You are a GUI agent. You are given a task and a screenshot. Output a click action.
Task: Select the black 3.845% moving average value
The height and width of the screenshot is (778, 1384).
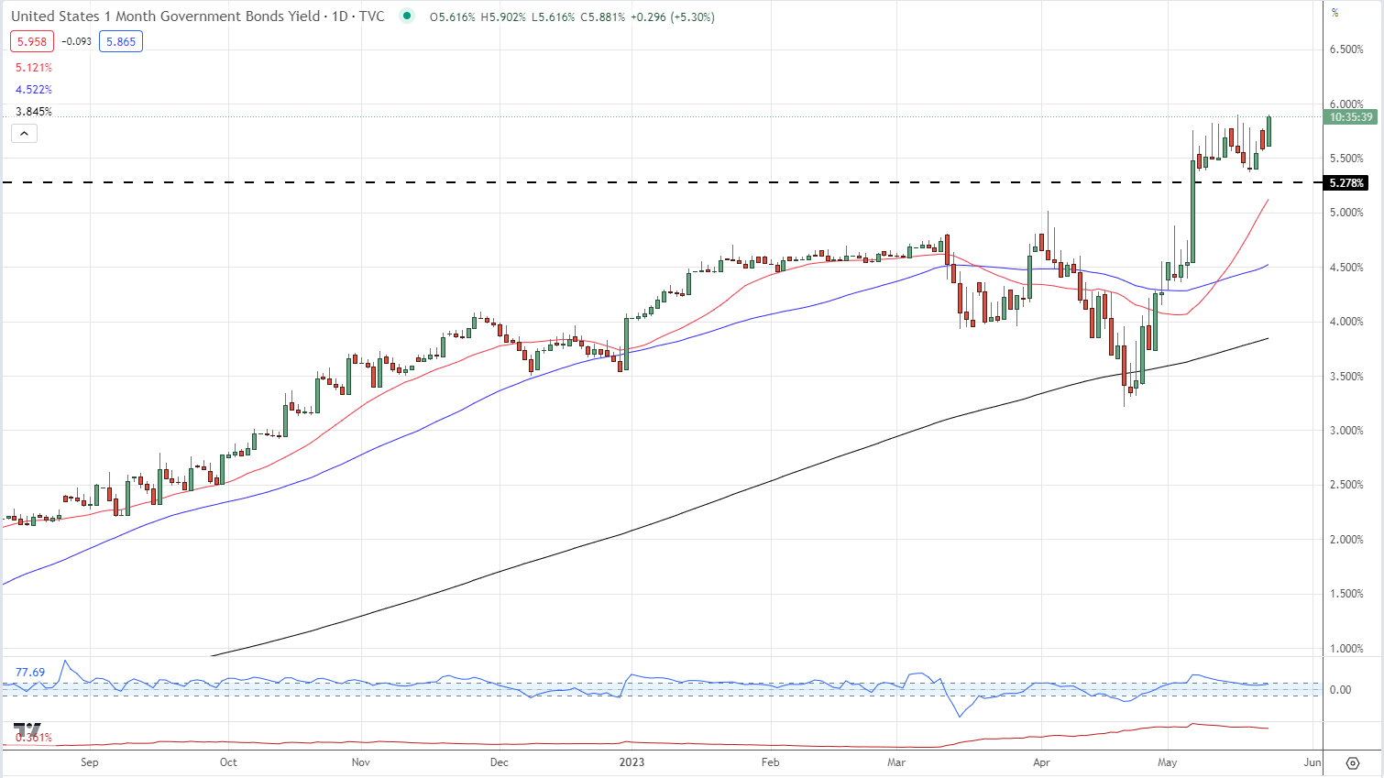tap(34, 112)
